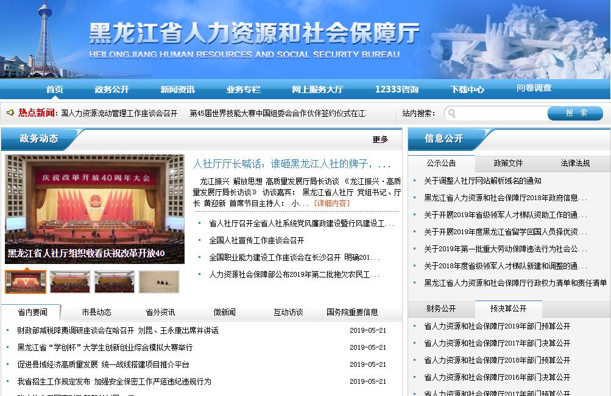Open 省人力资源和社会保障厅2016年部门决算公开
Image resolution: width=611 pixels, height=396 pixels.
497,377
